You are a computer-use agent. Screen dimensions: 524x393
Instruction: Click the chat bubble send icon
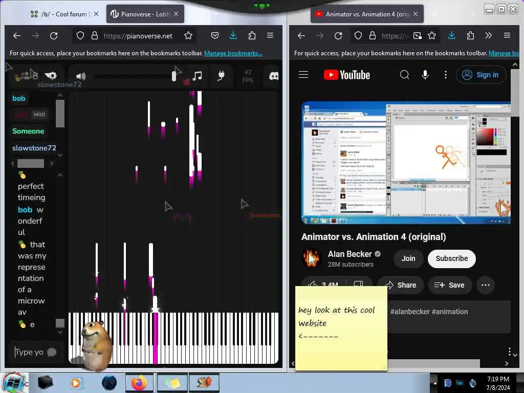[x=52, y=352]
